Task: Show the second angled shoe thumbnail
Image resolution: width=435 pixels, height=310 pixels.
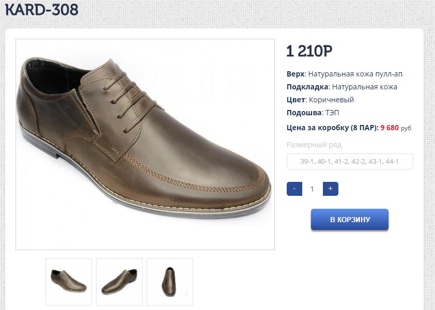Action: pyautogui.click(x=119, y=282)
